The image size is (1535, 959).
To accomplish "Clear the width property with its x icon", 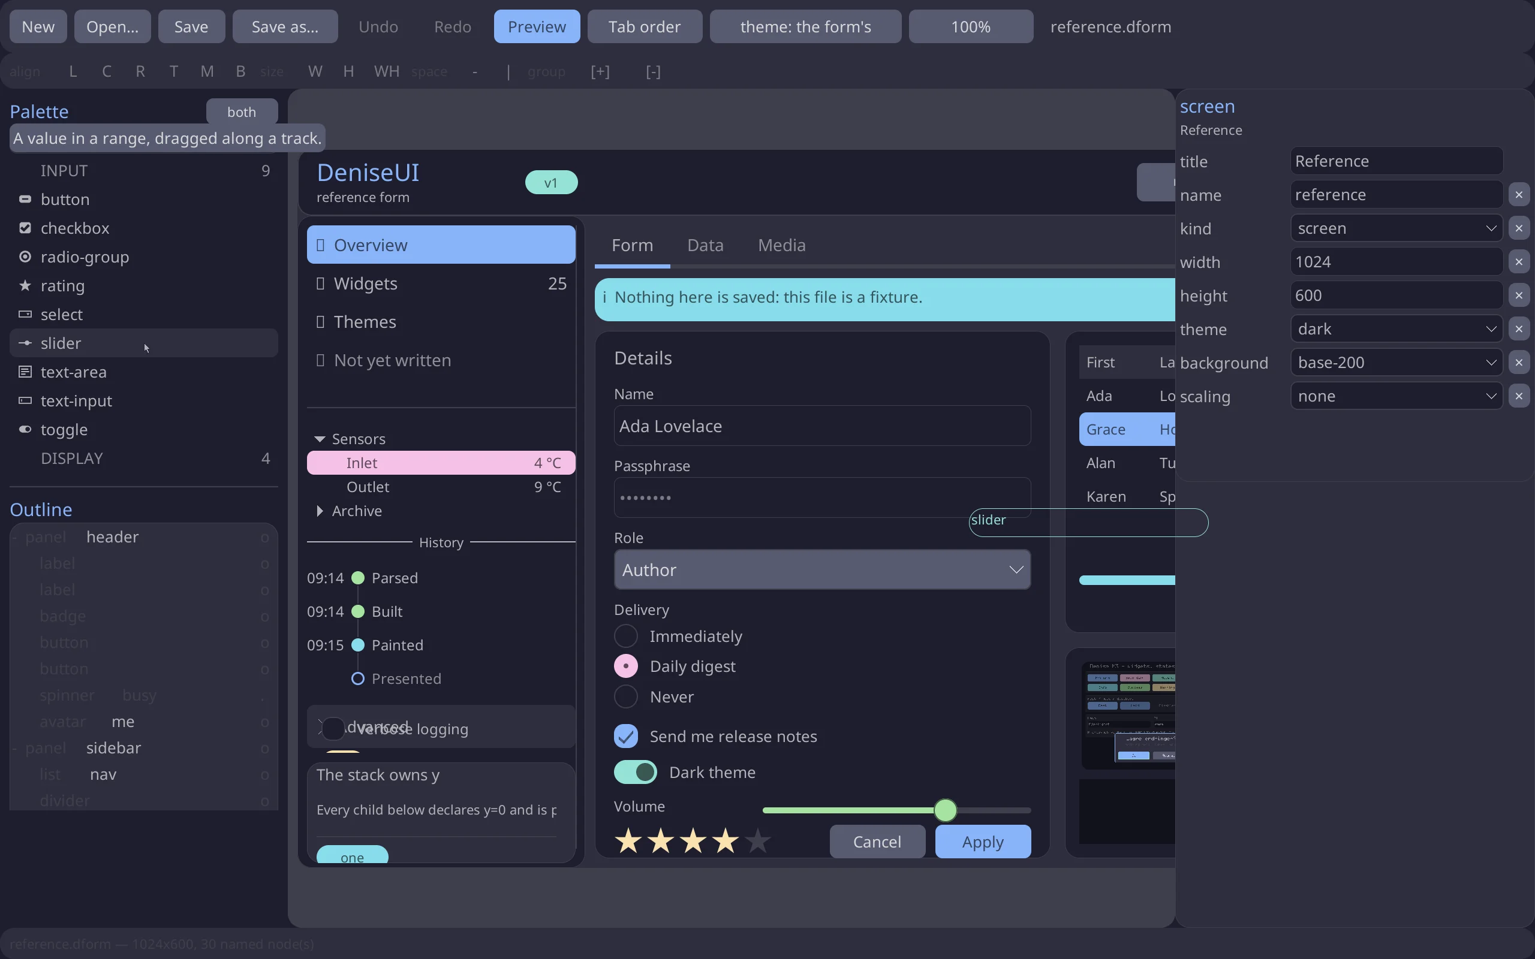I will [1518, 262].
